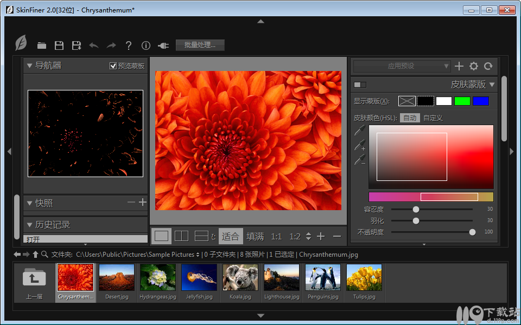Select the eyedropper color picker tool
Viewport: 521px width, 325px height.
point(360,131)
